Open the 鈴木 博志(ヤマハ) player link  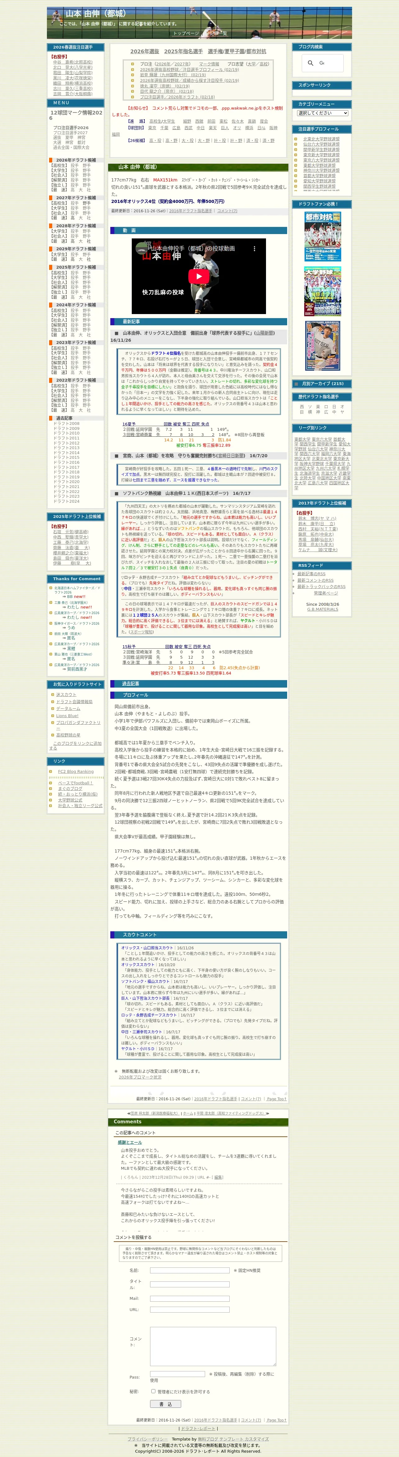pyautogui.click(x=317, y=518)
